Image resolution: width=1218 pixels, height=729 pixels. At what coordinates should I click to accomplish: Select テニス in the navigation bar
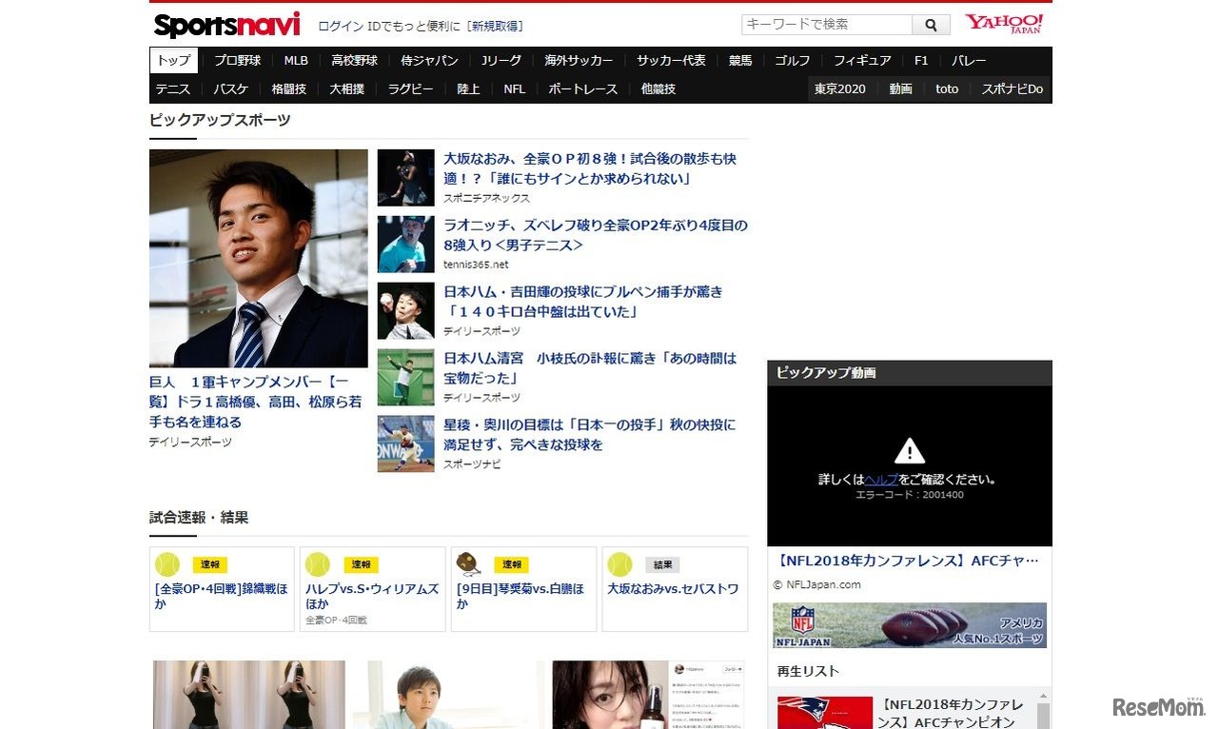pyautogui.click(x=173, y=89)
